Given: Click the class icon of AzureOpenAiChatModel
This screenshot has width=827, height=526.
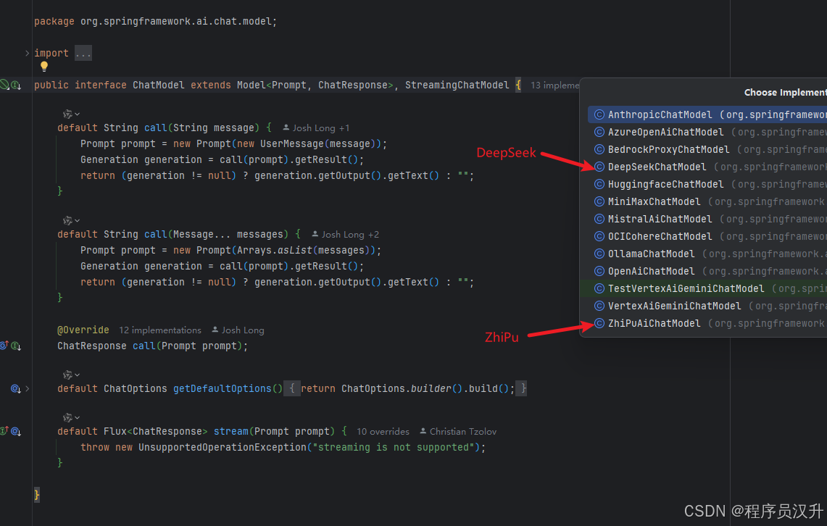Looking at the screenshot, I should pos(599,132).
